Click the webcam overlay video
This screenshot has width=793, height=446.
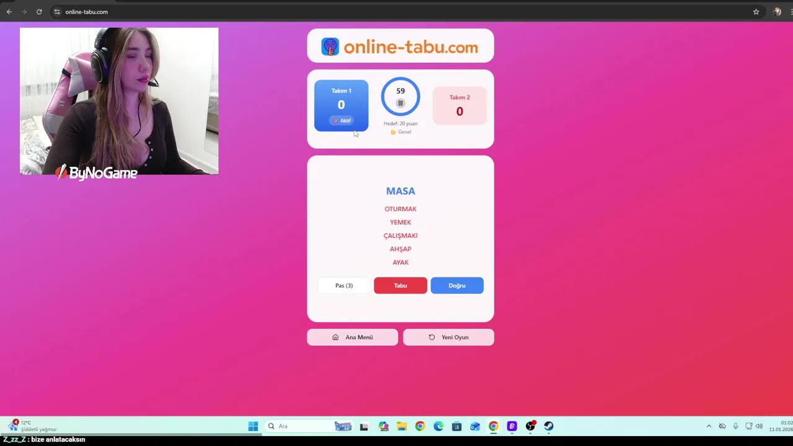tap(119, 101)
